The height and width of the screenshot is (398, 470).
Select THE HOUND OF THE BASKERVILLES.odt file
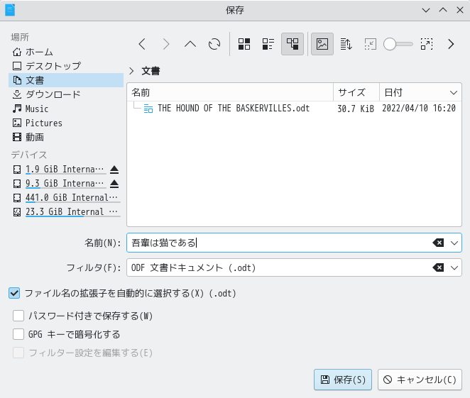coord(234,109)
